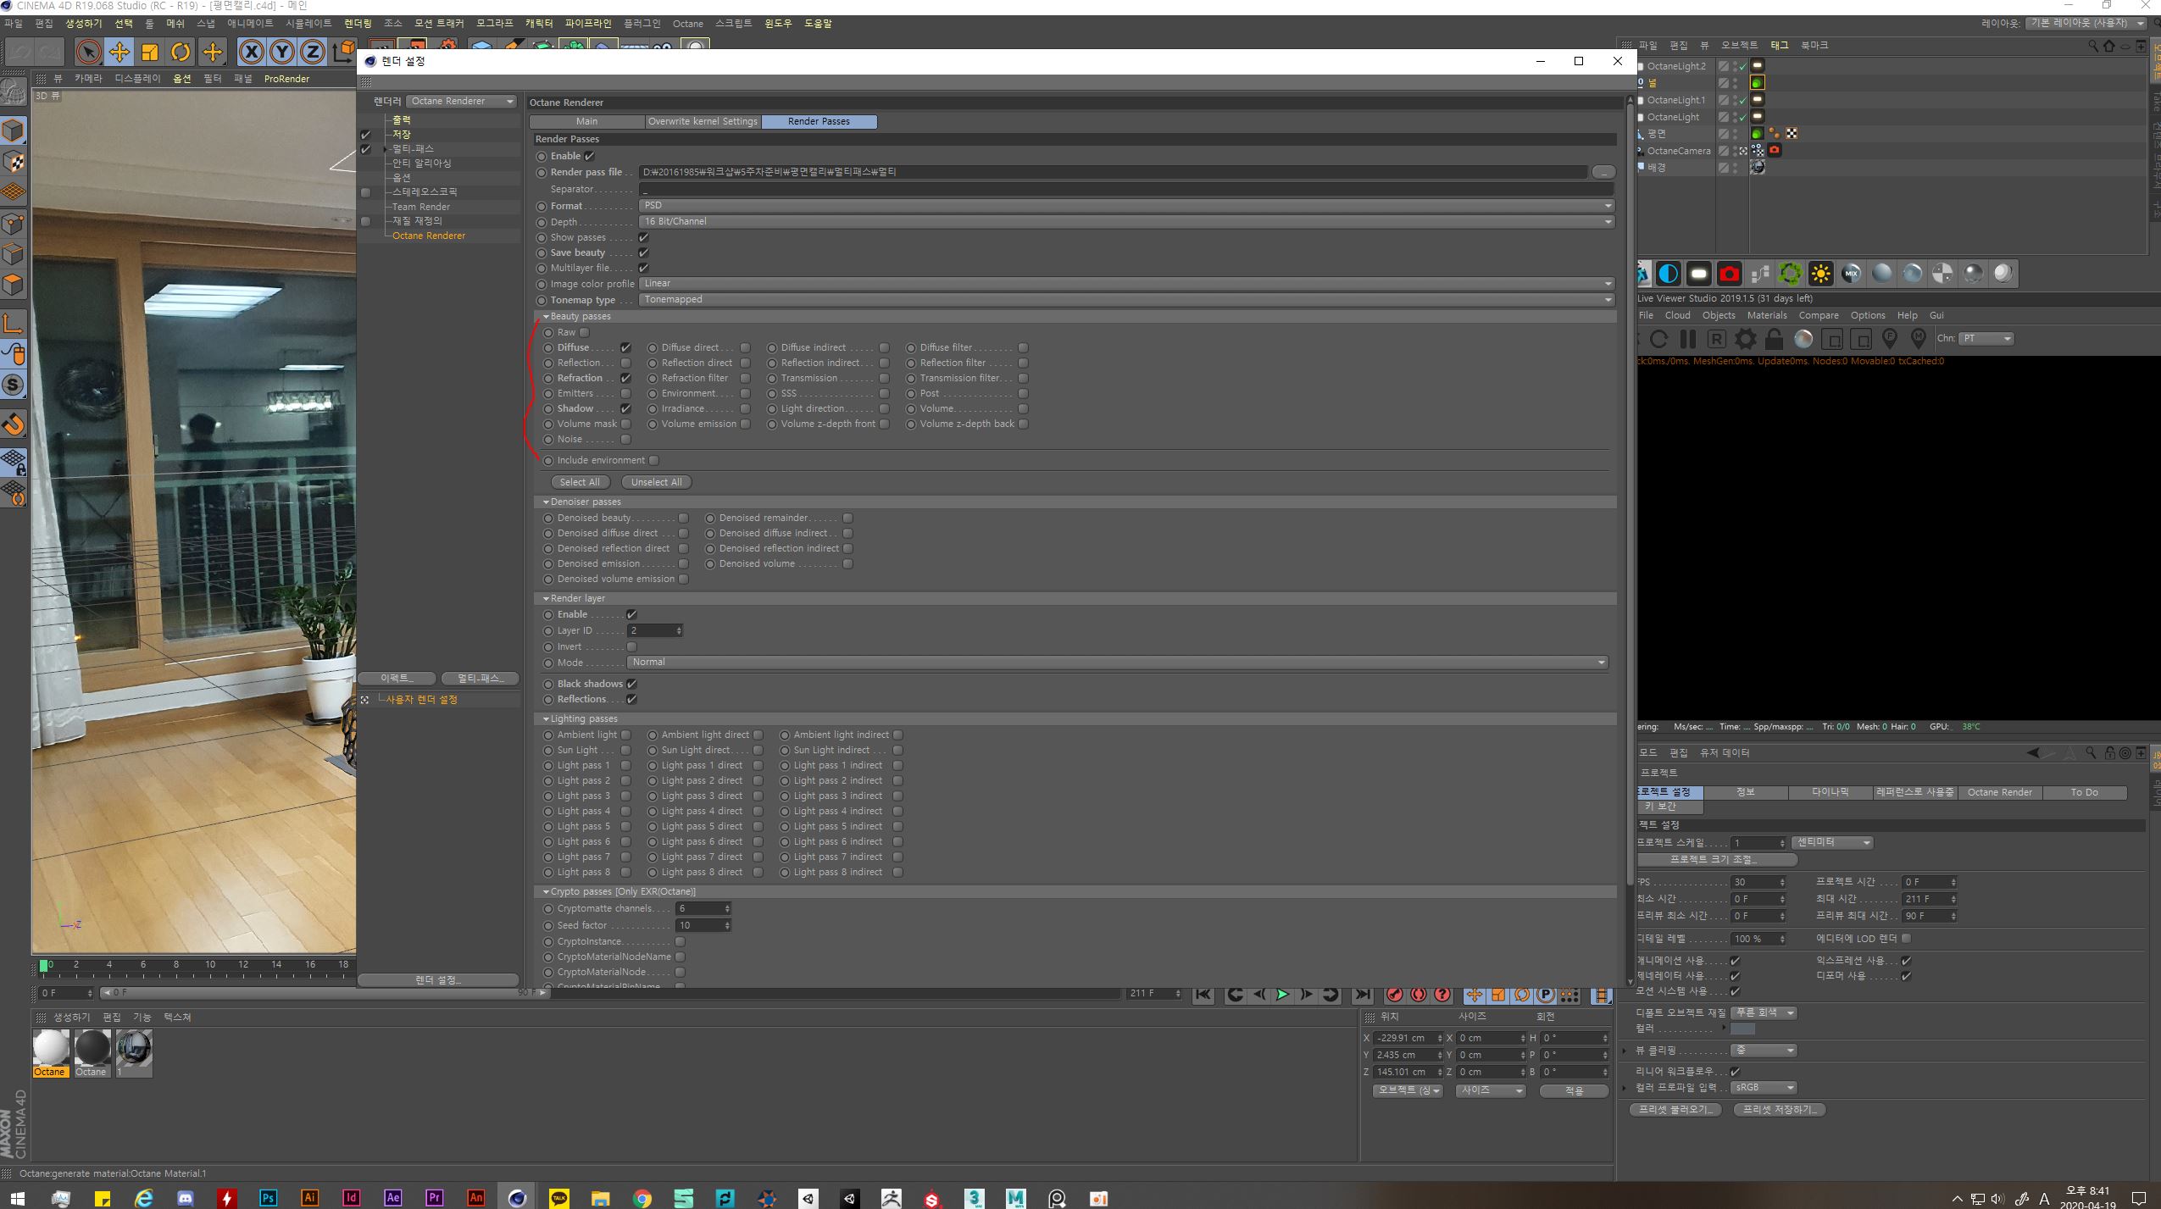Open Chrome from the taskbar
Viewport: 2161px width, 1209px height.
(642, 1198)
